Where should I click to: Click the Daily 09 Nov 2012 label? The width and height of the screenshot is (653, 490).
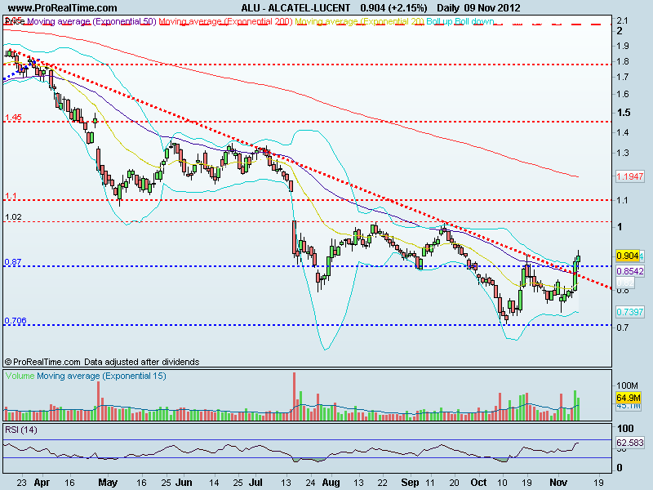coord(478,8)
